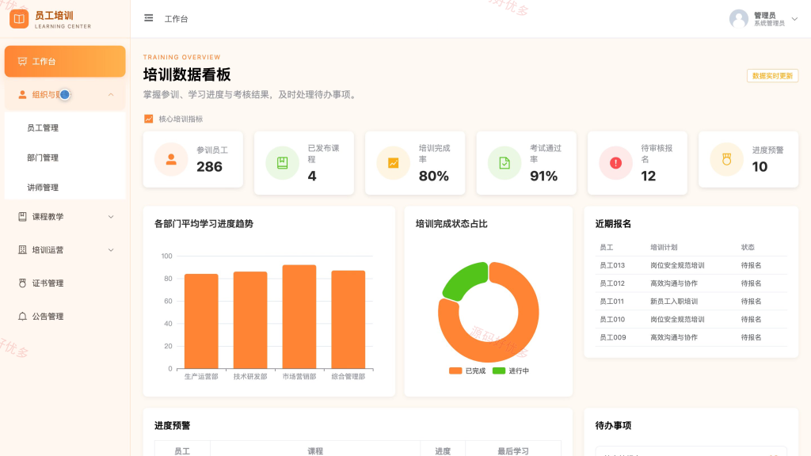
Task: Expand the 课程教学 menu chevron
Action: click(x=111, y=217)
